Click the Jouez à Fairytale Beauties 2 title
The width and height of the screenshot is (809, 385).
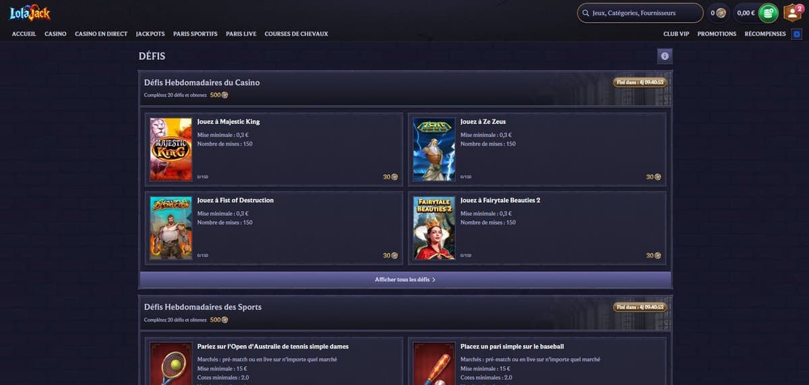[x=500, y=200]
